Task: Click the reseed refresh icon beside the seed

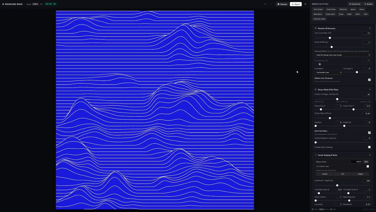Action: pos(41,4)
